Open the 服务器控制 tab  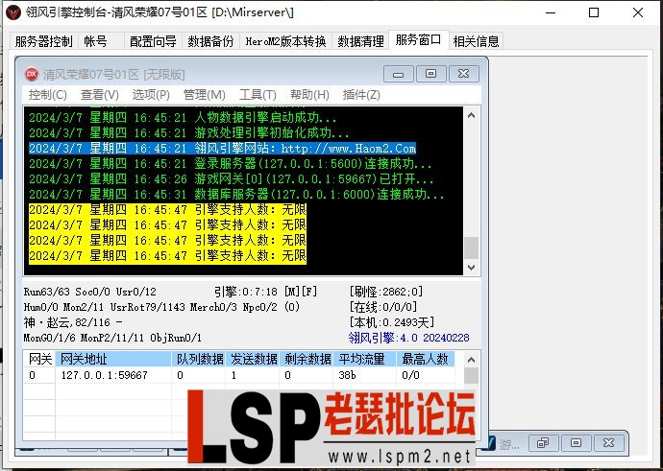(43, 41)
